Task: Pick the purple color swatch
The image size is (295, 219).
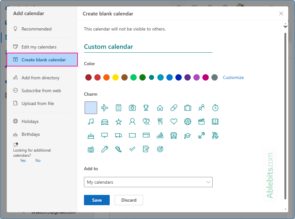Action: point(187,77)
